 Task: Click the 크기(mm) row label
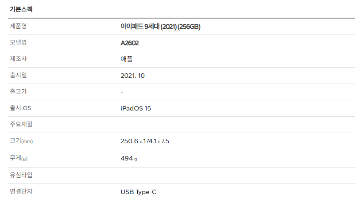coord(22,141)
